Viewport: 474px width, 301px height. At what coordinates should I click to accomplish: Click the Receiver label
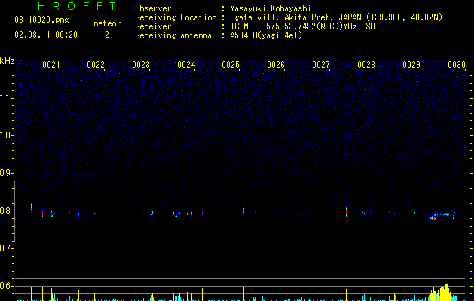[153, 26]
